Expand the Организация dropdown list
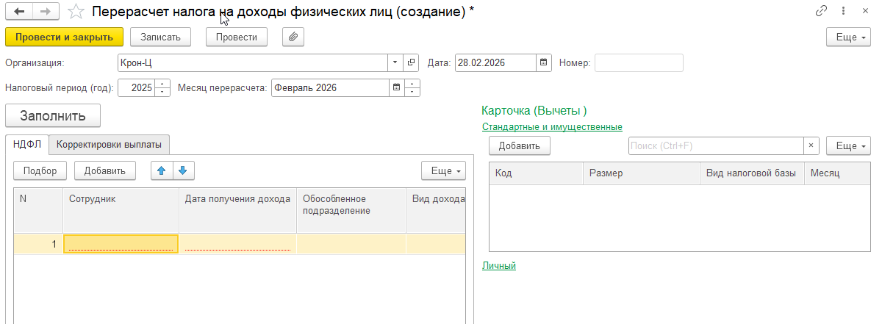 [395, 63]
